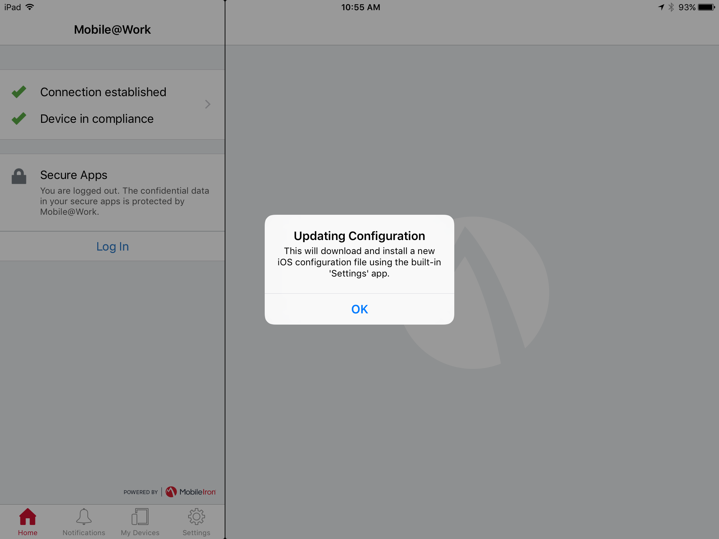Tap OK in Updating Configuration dialog
The image size is (719, 539).
[359, 309]
